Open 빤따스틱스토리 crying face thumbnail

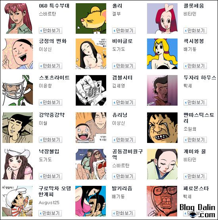162,127
